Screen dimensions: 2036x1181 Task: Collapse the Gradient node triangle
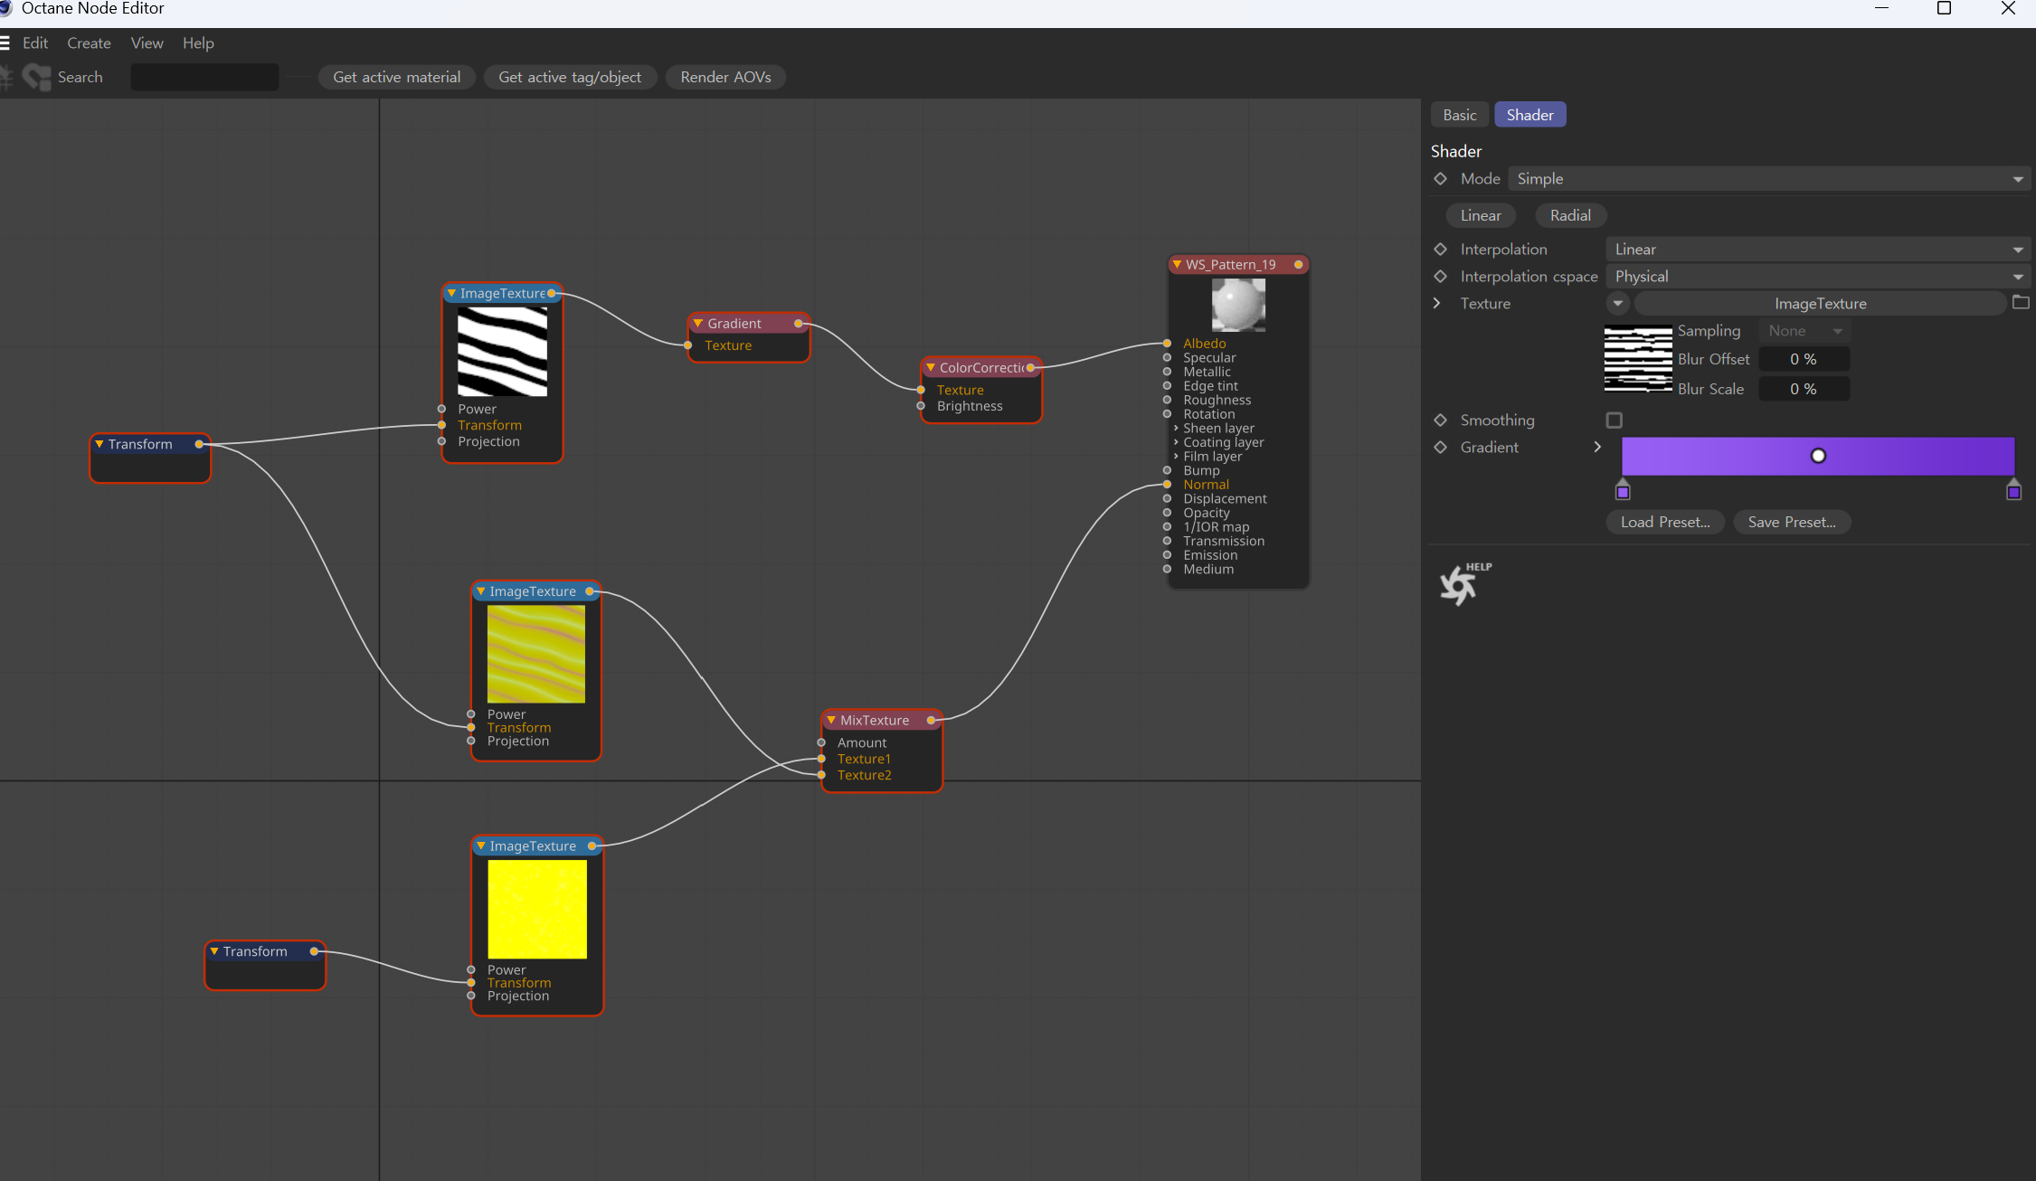697,323
